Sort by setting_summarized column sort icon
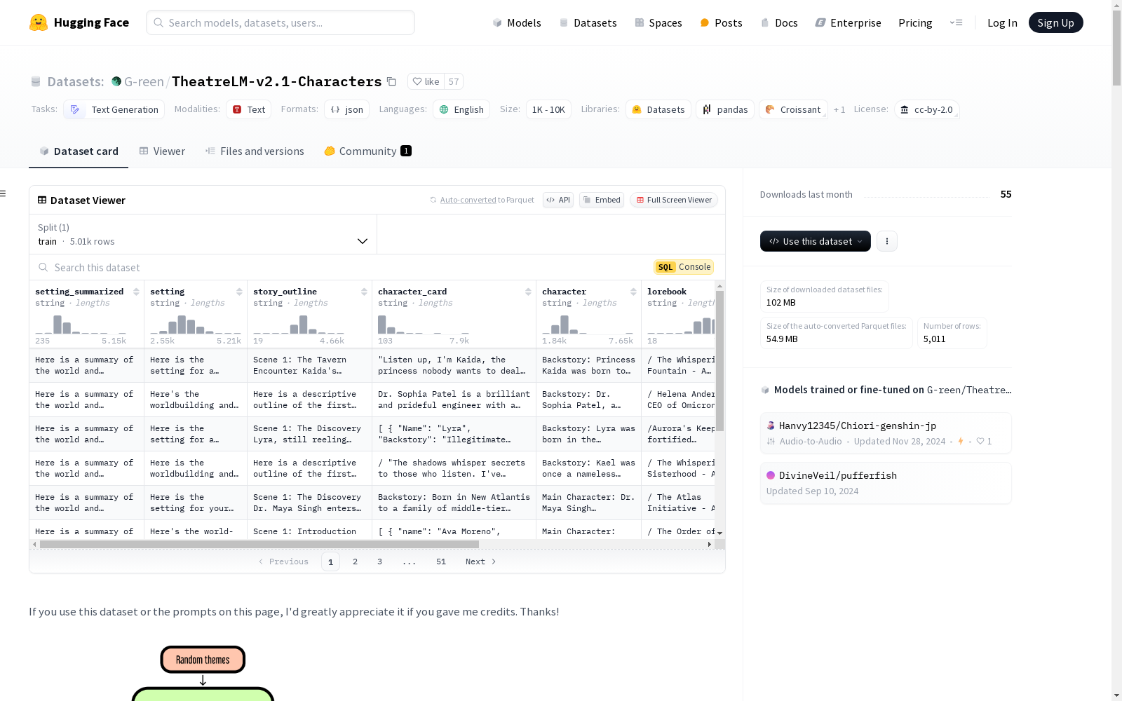 pos(136,292)
